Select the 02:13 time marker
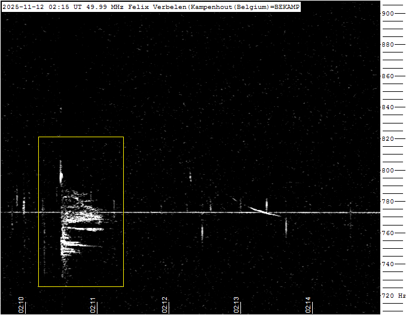The width and height of the screenshot is (406, 315). pos(236,304)
